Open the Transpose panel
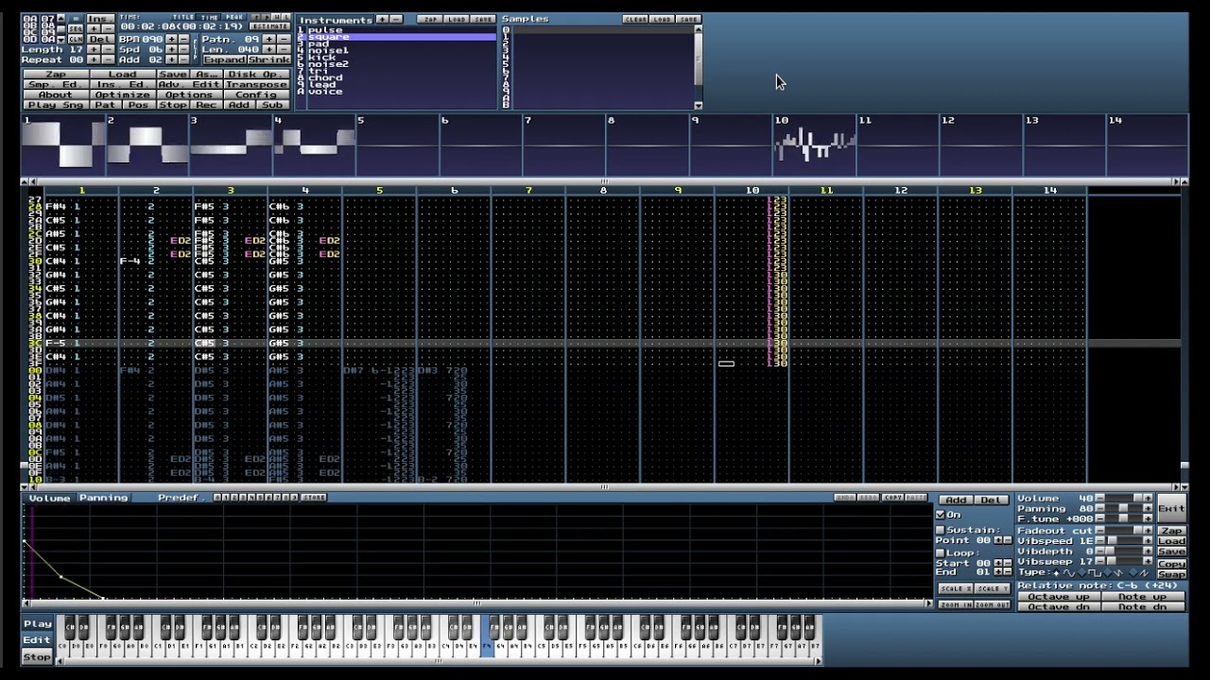This screenshot has width=1210, height=680. coord(256,84)
